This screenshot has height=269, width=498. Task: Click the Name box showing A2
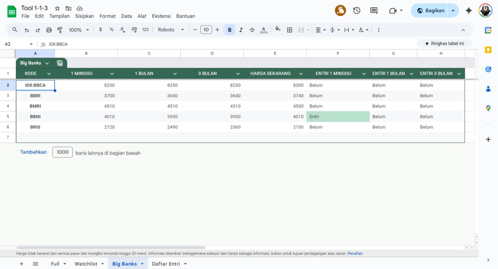pos(18,44)
